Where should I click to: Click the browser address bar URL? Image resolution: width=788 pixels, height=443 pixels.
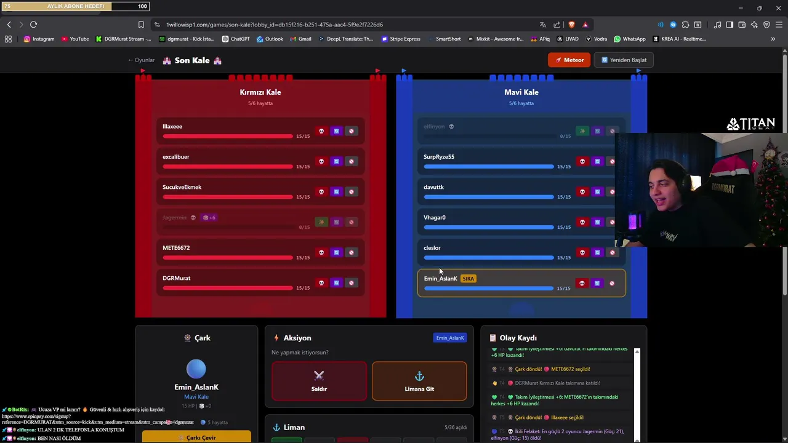pos(275,25)
